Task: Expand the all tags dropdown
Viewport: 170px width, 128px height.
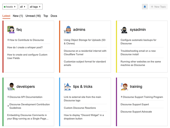Action: click(35, 7)
